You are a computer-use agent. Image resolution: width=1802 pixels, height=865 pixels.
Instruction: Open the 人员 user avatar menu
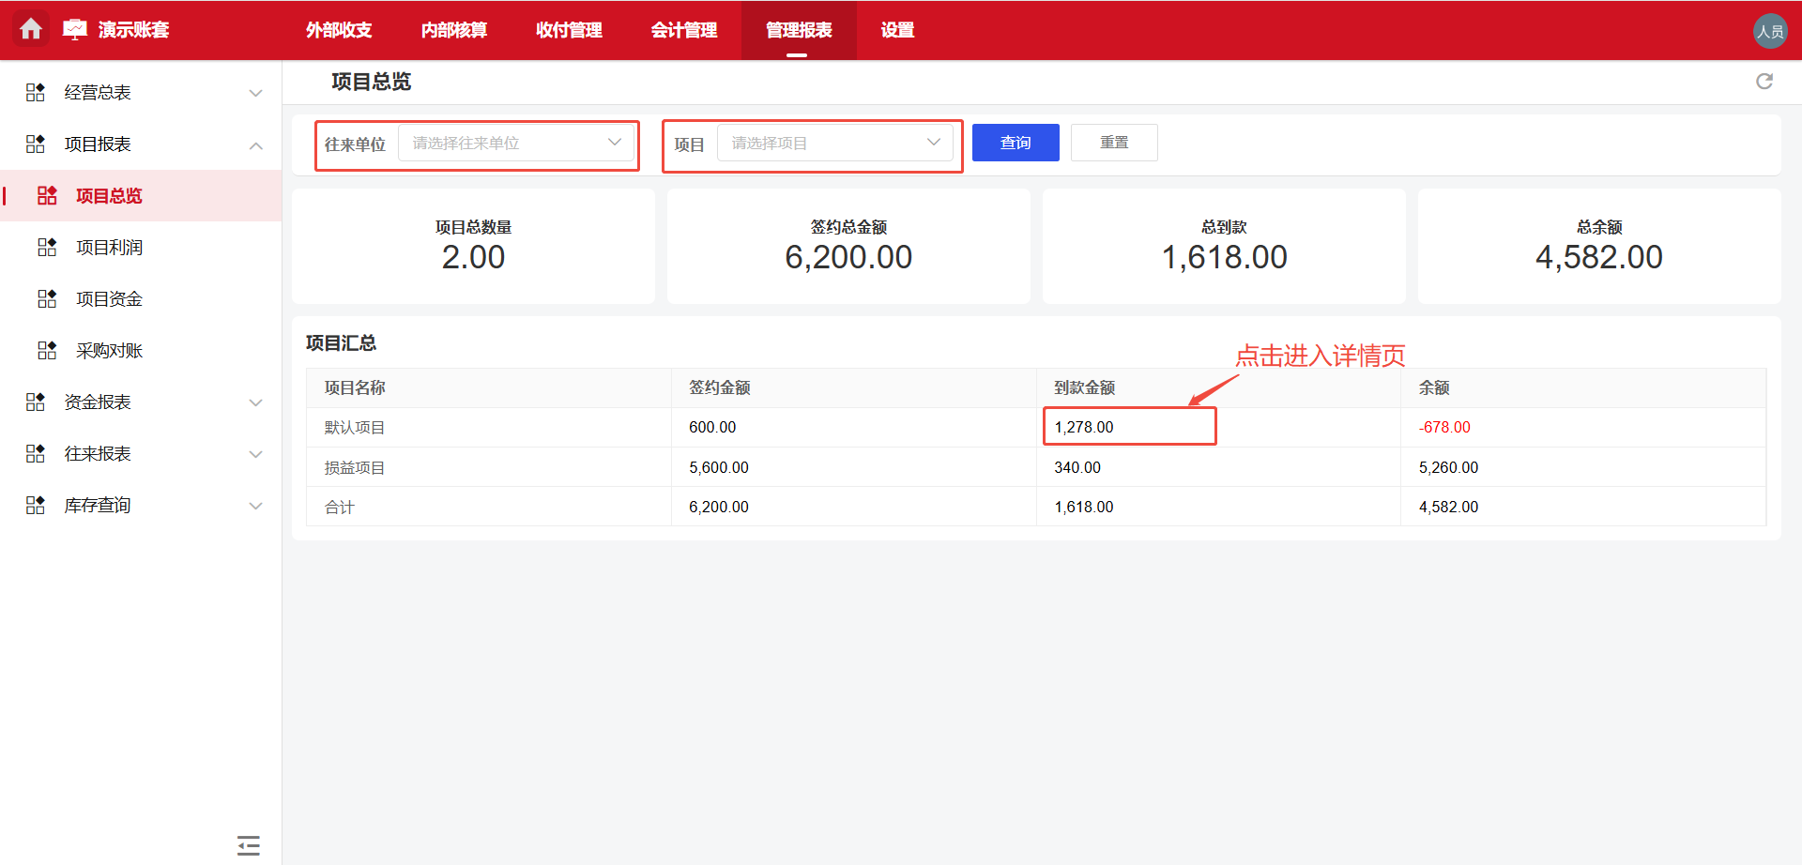[x=1771, y=30]
